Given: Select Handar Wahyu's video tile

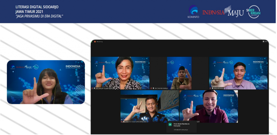Looking at the screenshot, I should [x=179, y=73].
